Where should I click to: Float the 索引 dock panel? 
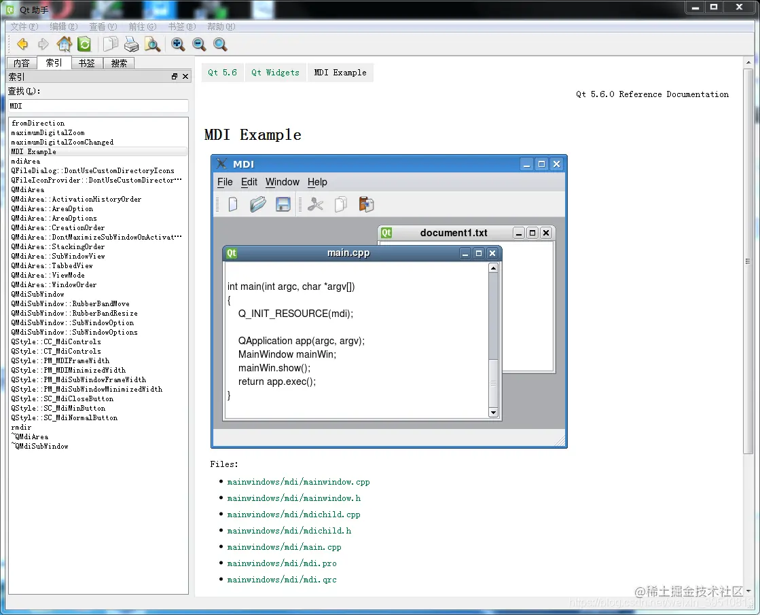click(x=175, y=77)
